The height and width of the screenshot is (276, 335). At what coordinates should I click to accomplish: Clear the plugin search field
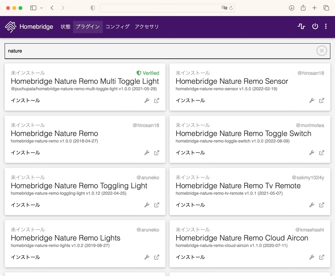(322, 51)
